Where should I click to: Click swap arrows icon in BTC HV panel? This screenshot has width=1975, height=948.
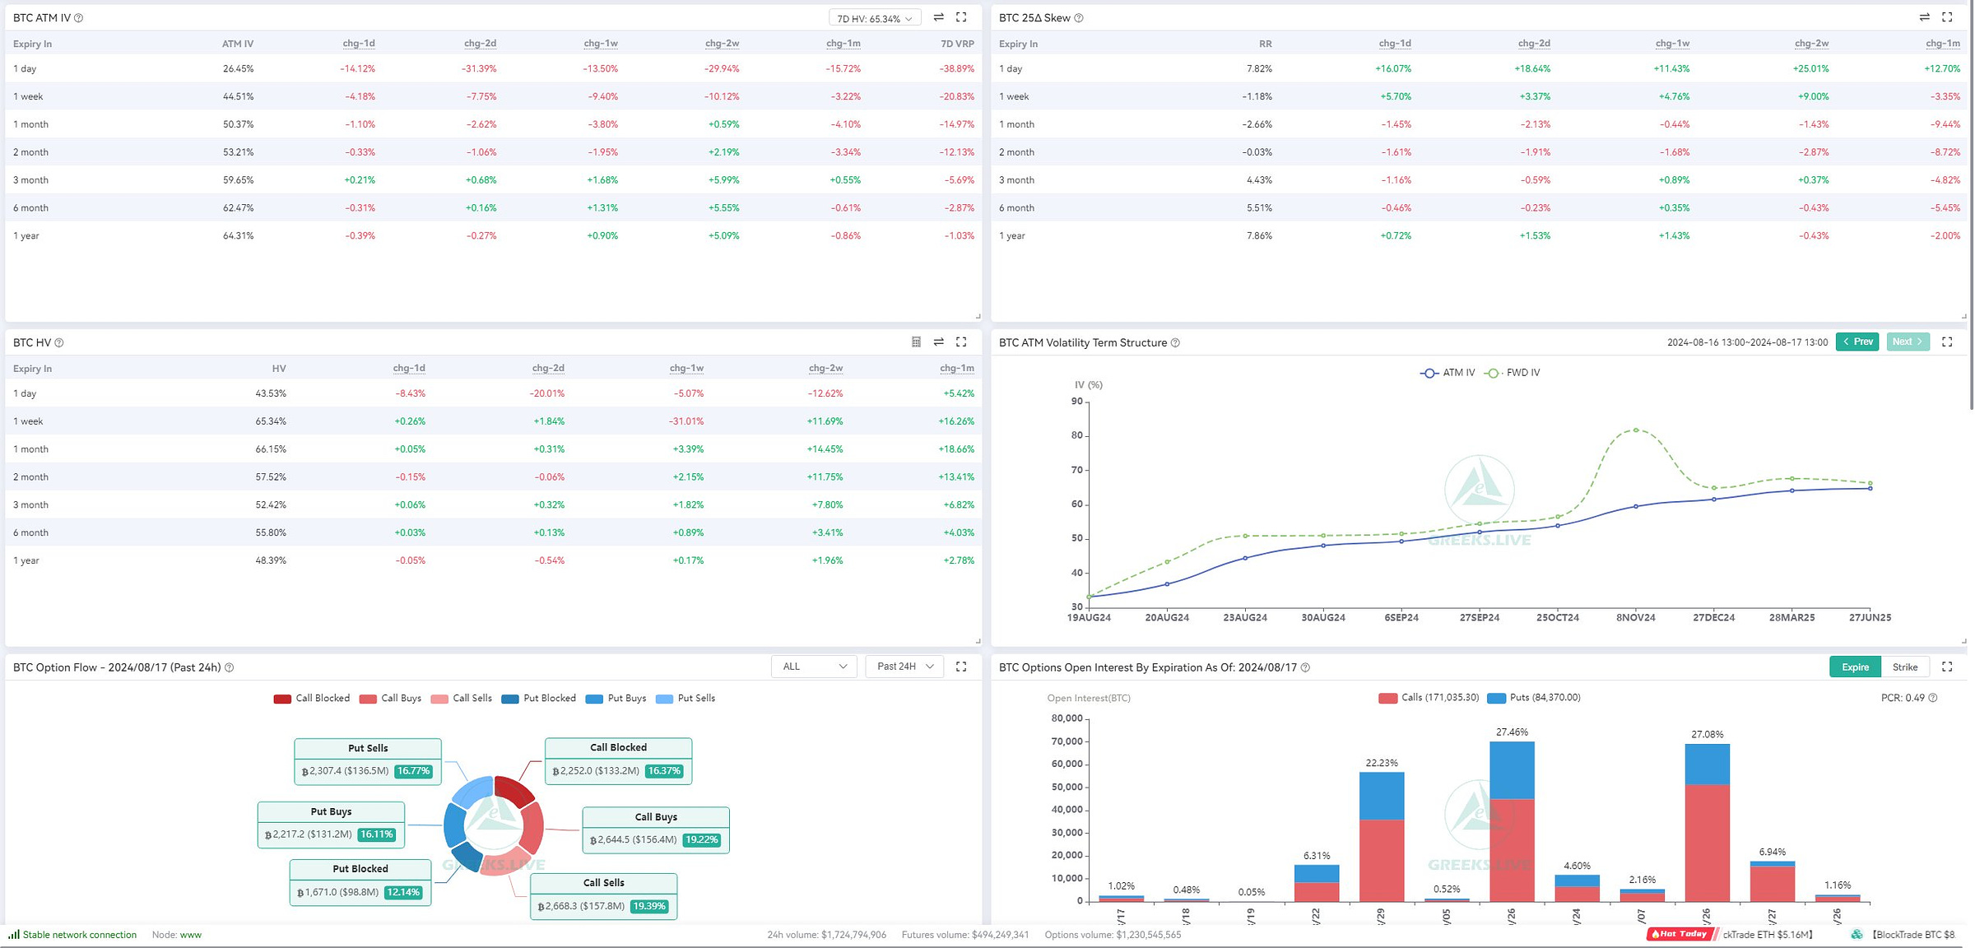click(x=938, y=342)
